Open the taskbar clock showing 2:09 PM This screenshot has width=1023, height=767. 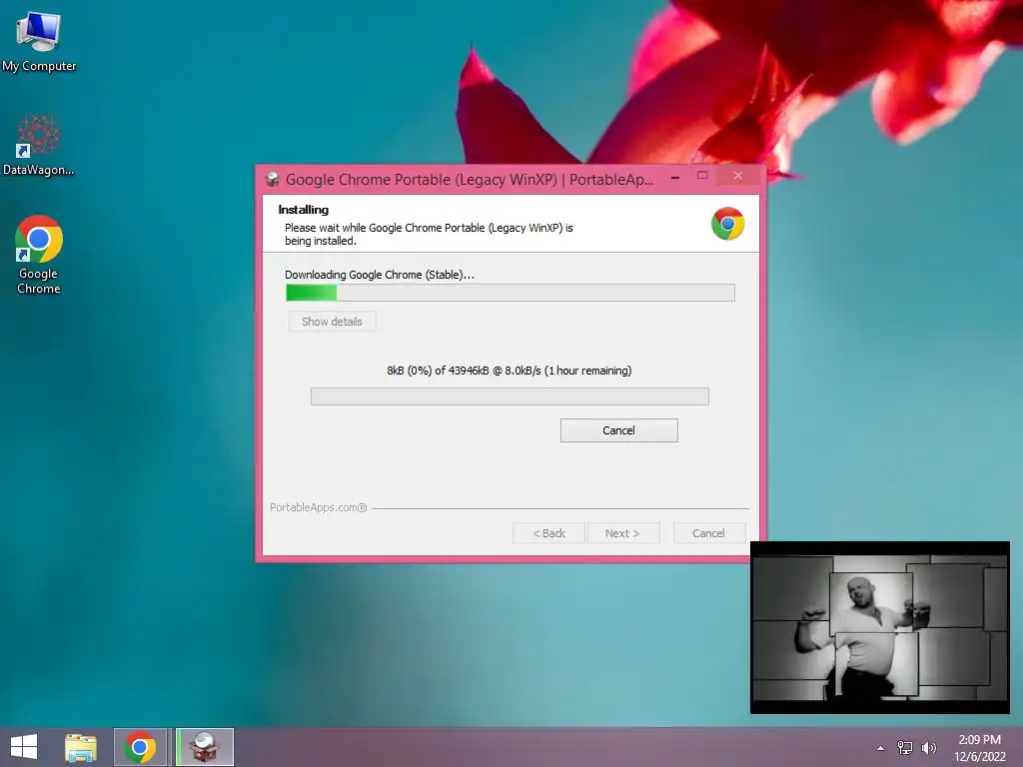pos(980,748)
